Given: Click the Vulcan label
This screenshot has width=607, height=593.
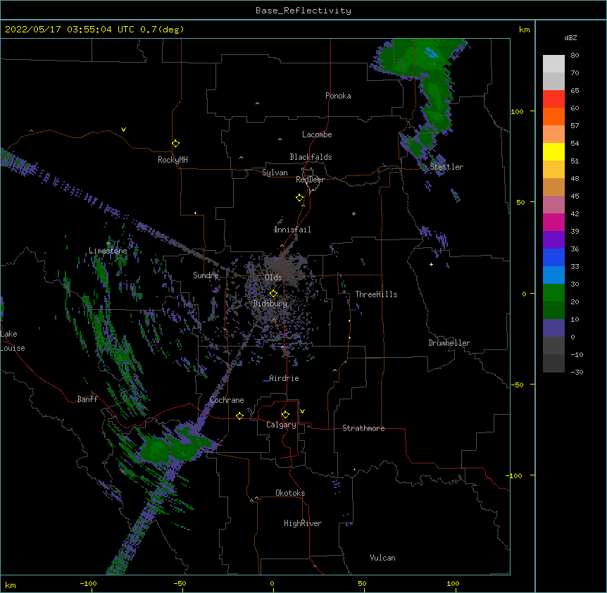Looking at the screenshot, I should (x=382, y=558).
